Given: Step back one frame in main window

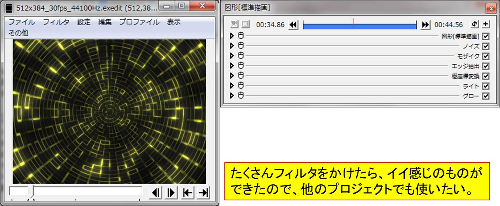Looking at the screenshot, I should click(155, 193).
